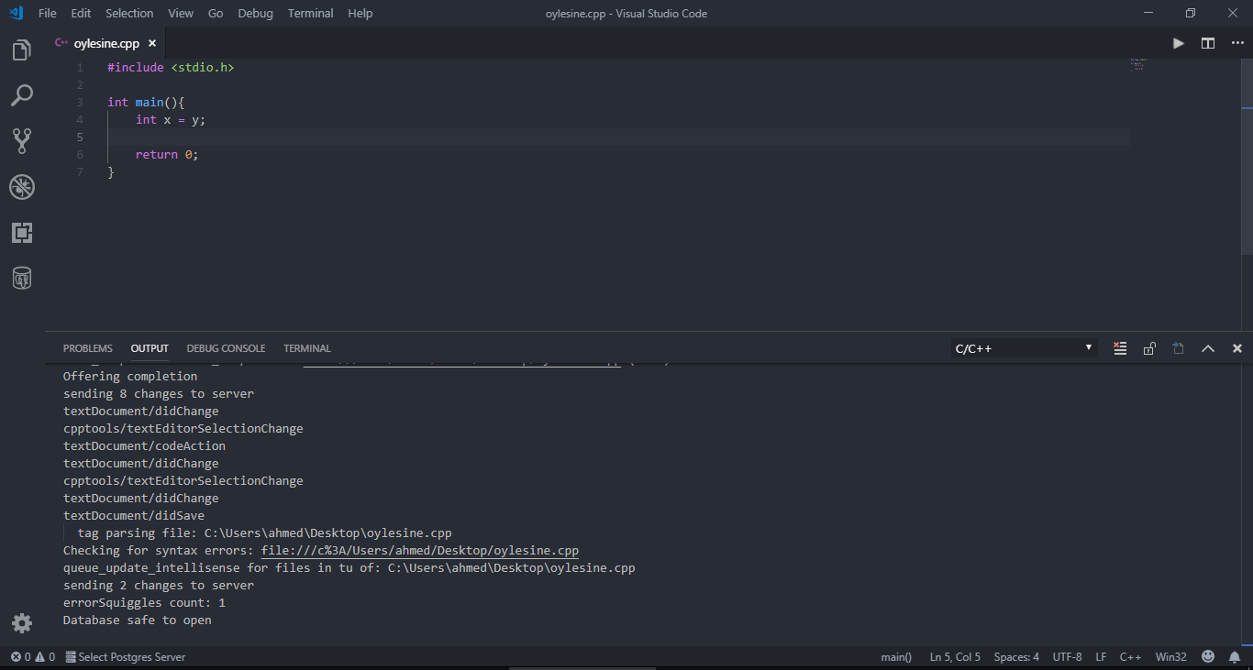Run the file using the play button
Image resolution: width=1253 pixels, height=670 pixels.
[x=1178, y=42]
